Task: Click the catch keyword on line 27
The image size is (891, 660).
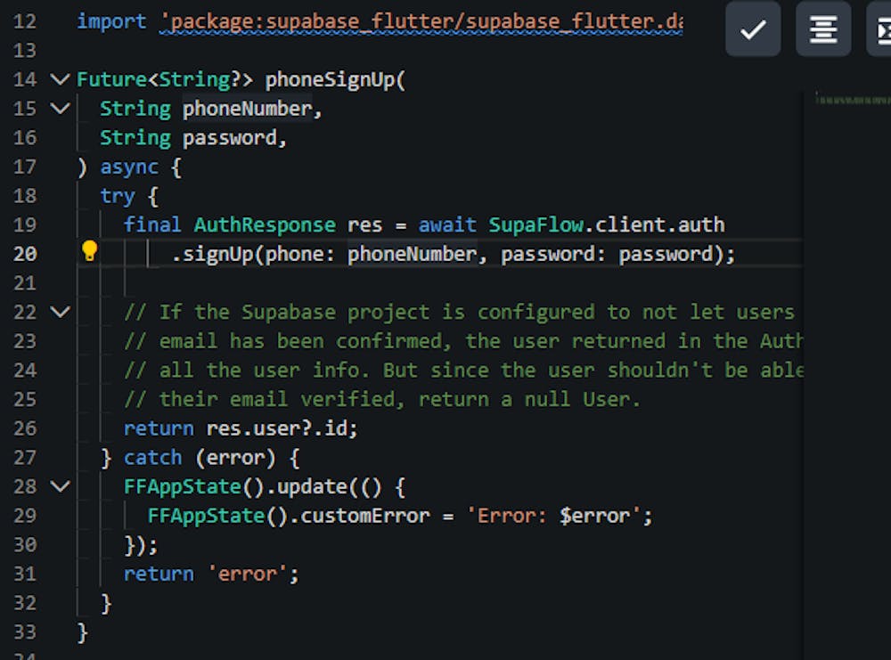Action: (152, 458)
